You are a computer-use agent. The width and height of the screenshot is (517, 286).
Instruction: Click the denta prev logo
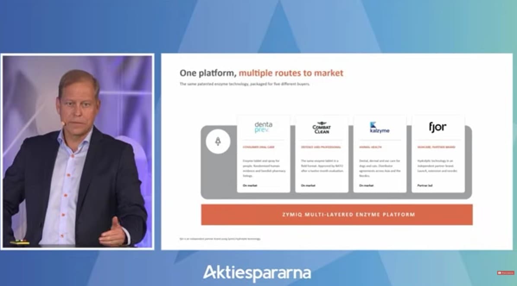click(x=263, y=127)
